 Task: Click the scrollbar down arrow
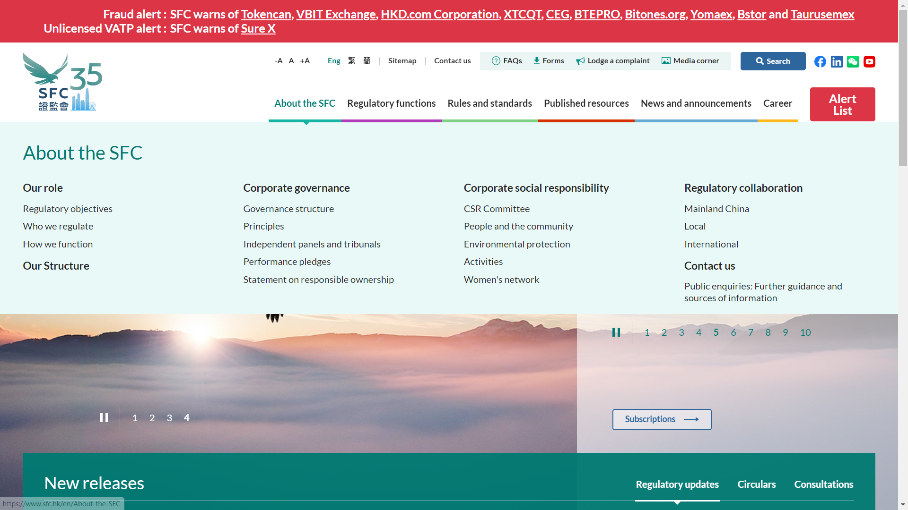point(903,505)
